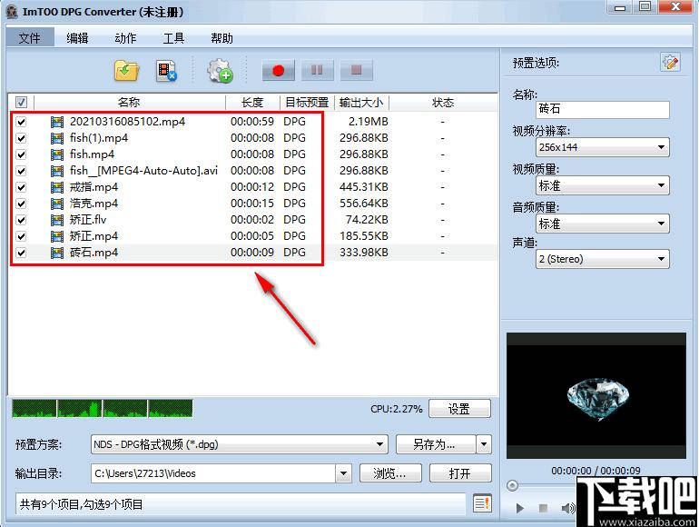Uncheck 浩克.mp4 checkbox
This screenshot has height=527, width=699.
21,204
